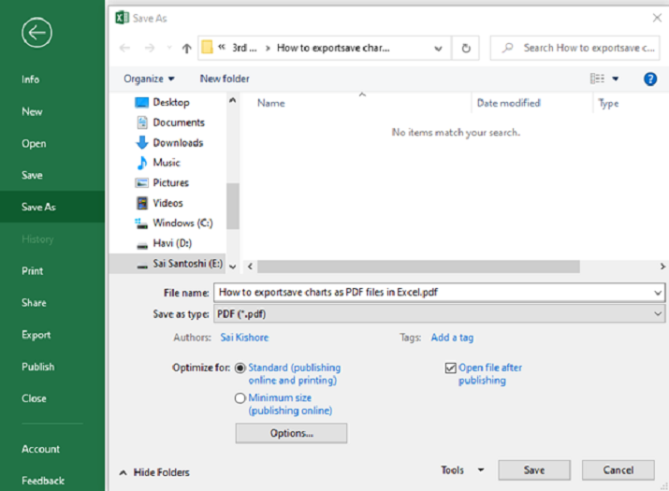Select Save in the backstage menu

click(32, 175)
